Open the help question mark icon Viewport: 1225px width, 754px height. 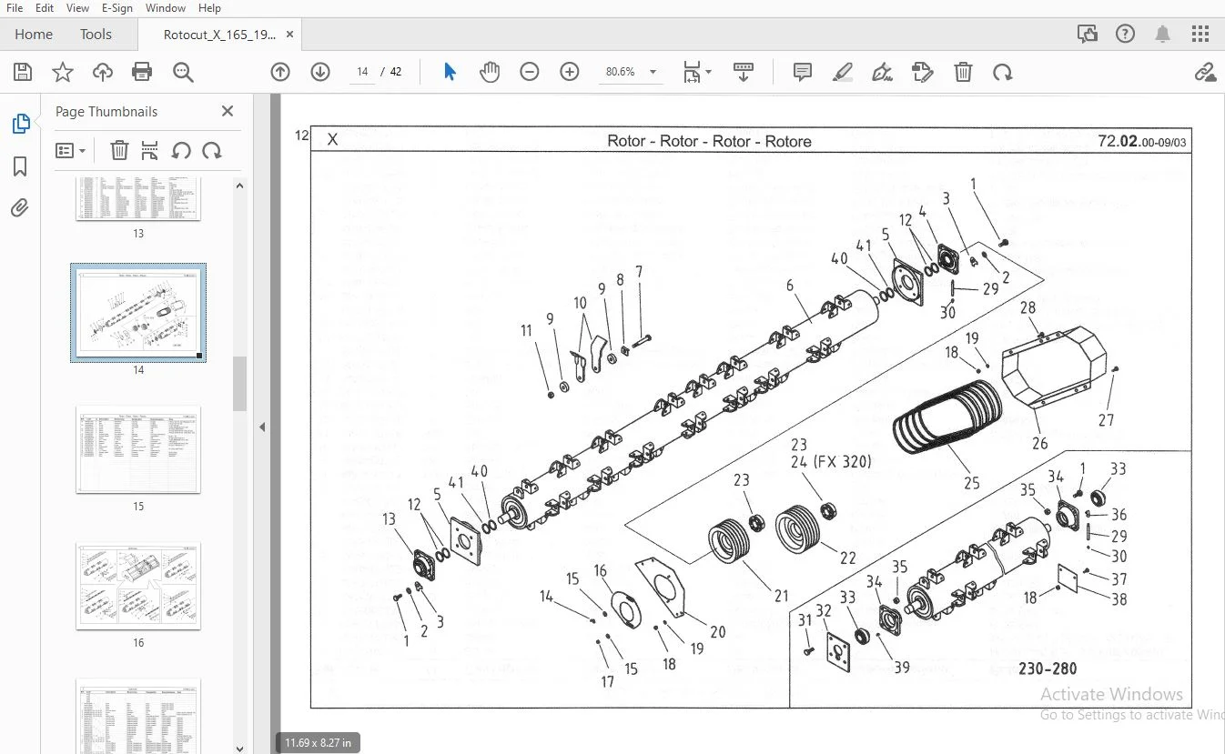[x=1126, y=35]
